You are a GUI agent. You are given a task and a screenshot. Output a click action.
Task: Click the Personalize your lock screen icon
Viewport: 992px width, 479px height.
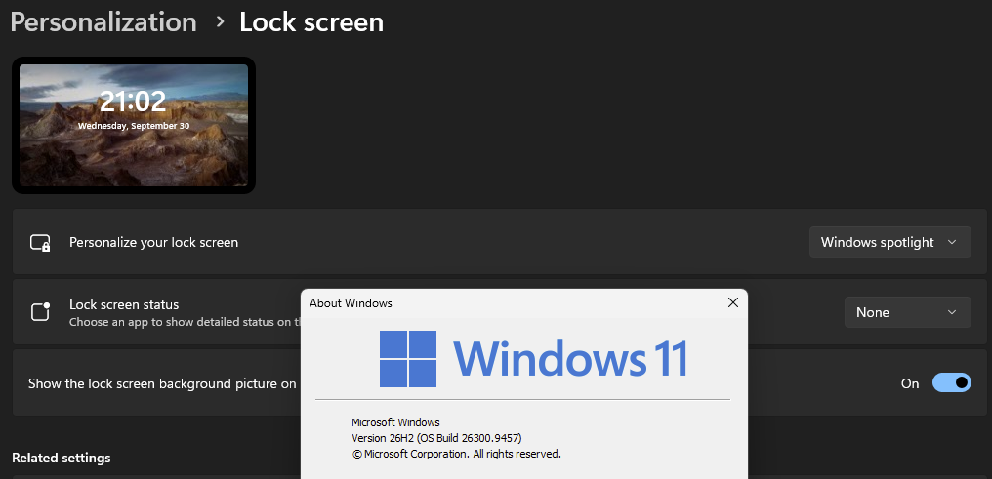tap(40, 243)
